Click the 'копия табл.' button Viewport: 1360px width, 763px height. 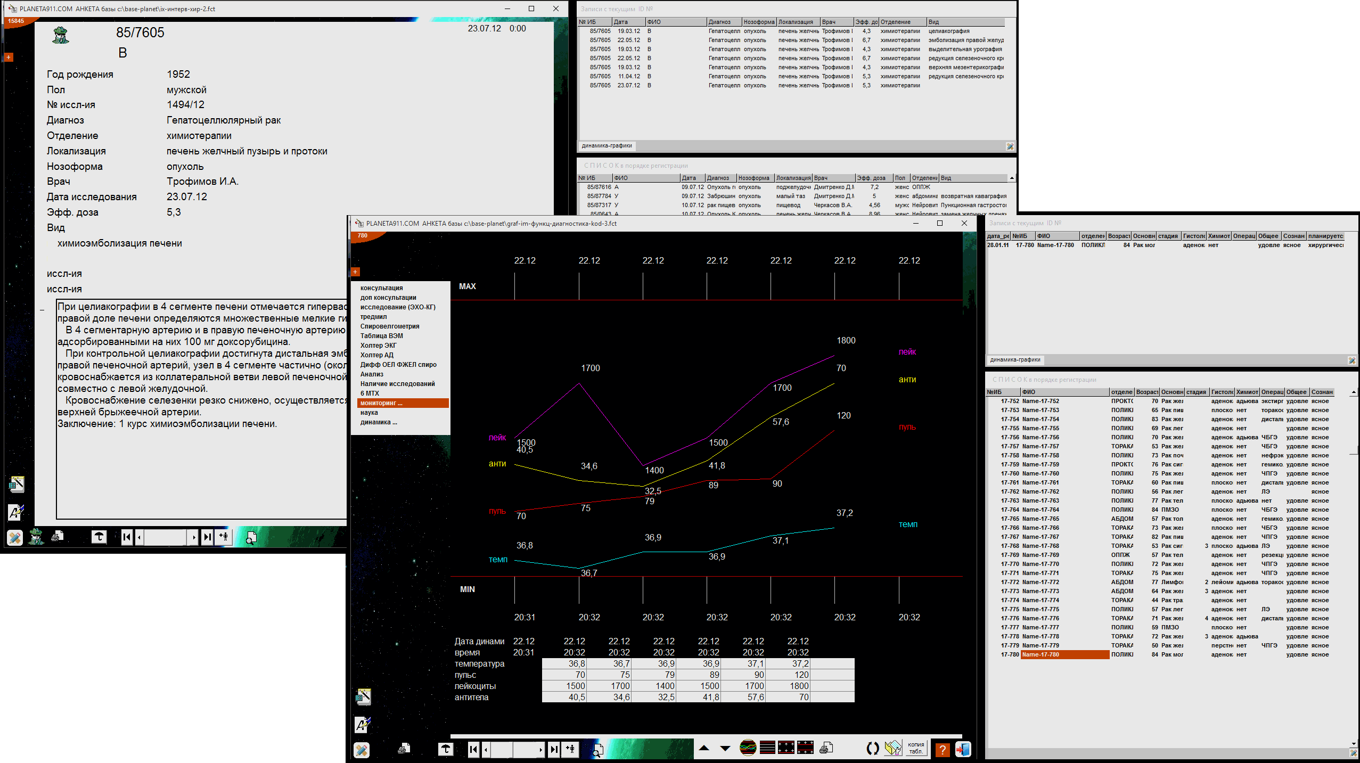[x=915, y=748]
